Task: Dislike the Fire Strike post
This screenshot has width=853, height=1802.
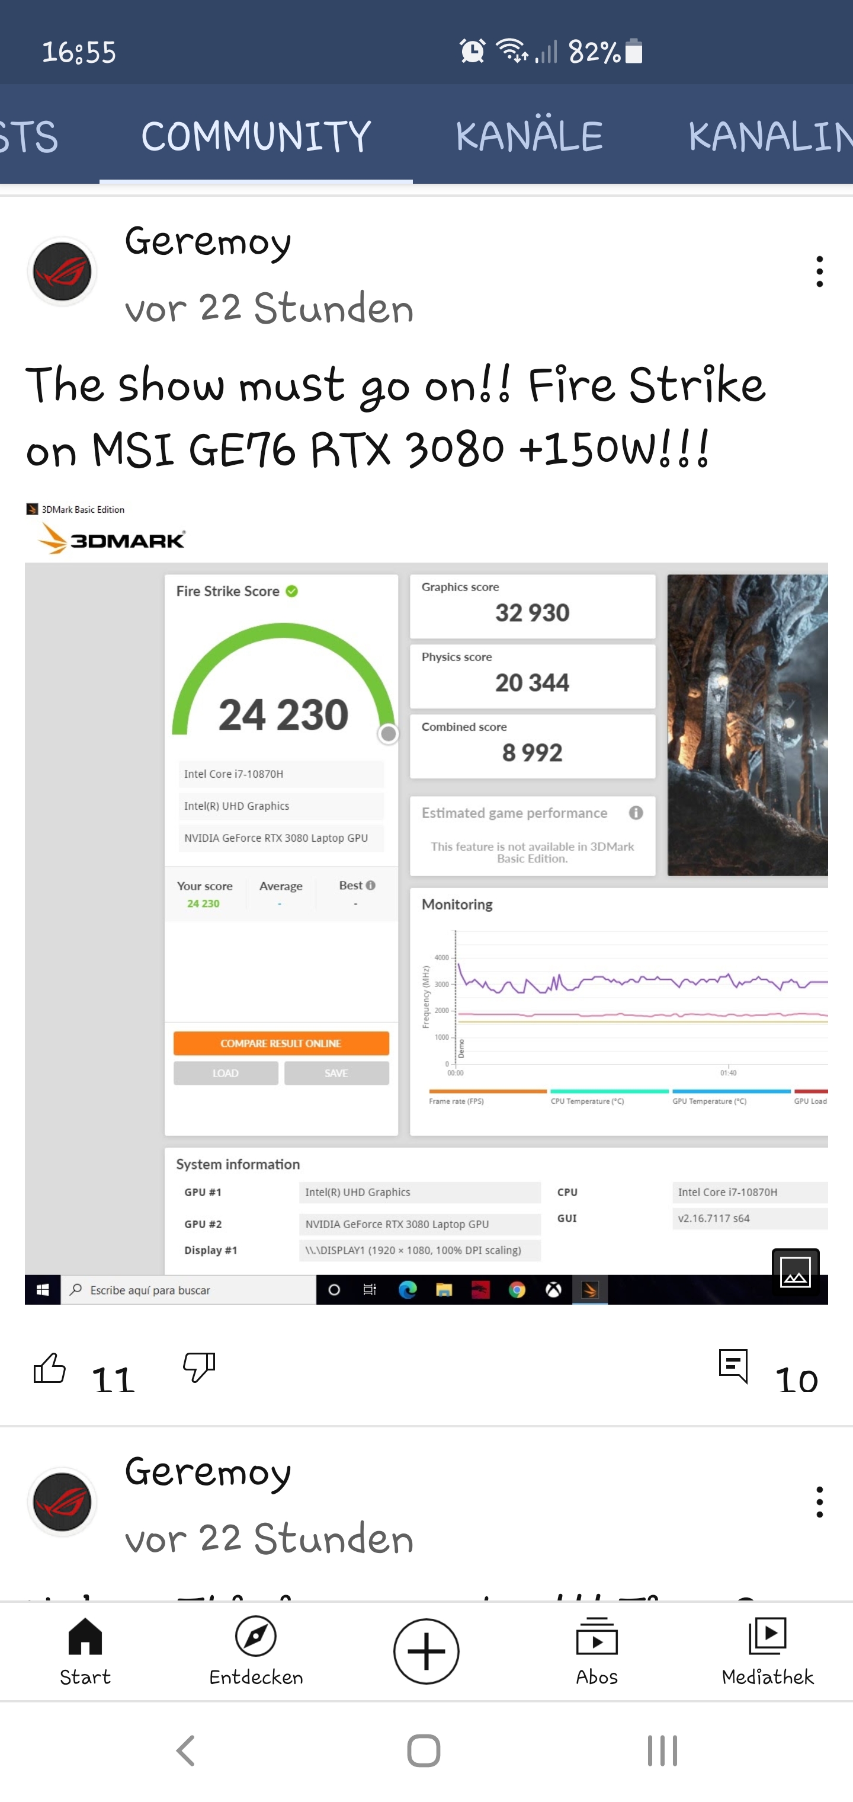Action: click(x=199, y=1367)
